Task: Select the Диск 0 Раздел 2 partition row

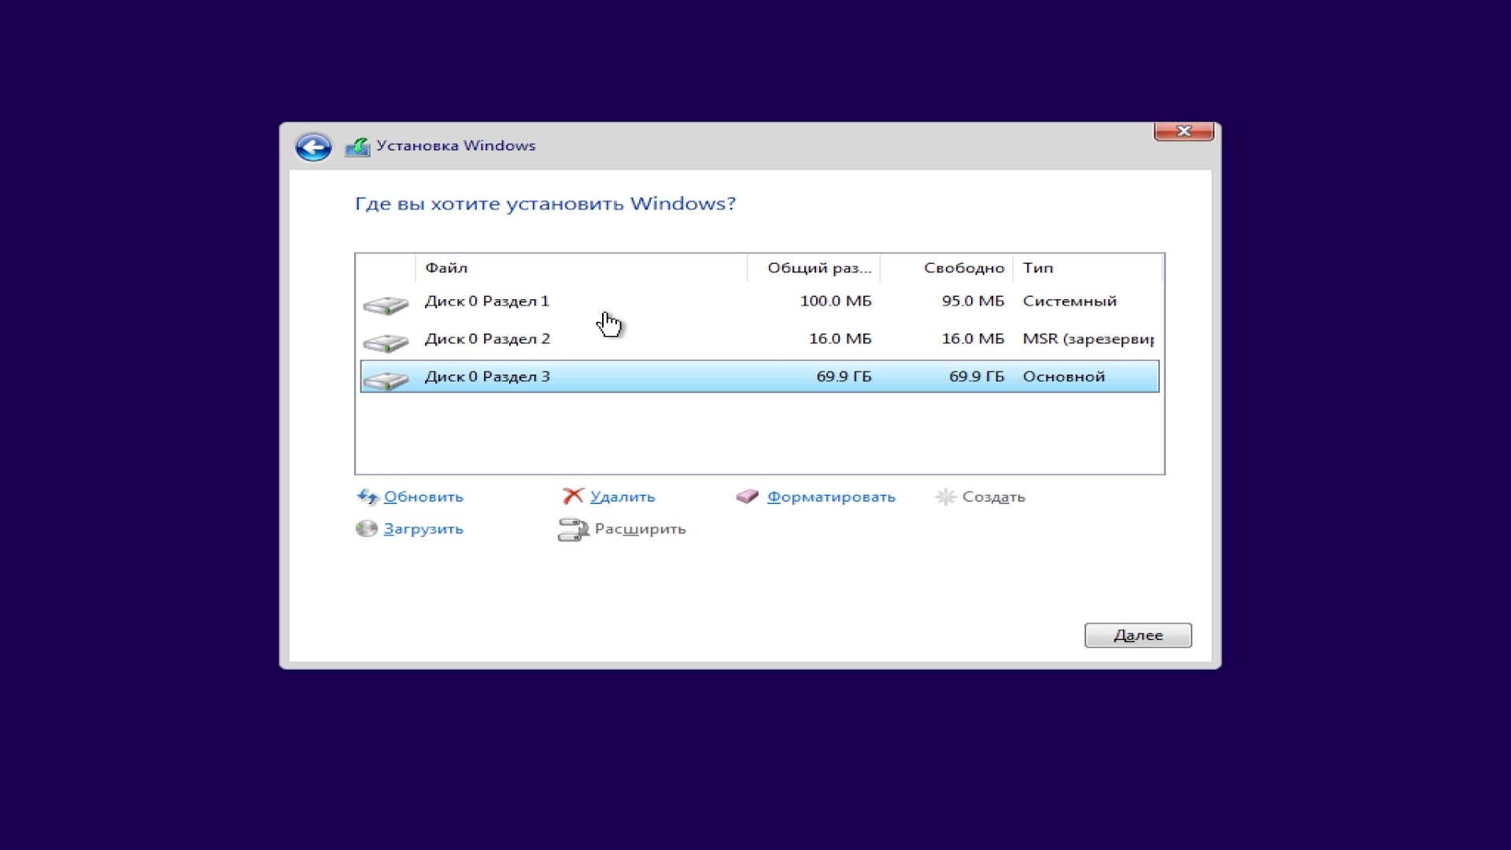Action: pos(759,339)
